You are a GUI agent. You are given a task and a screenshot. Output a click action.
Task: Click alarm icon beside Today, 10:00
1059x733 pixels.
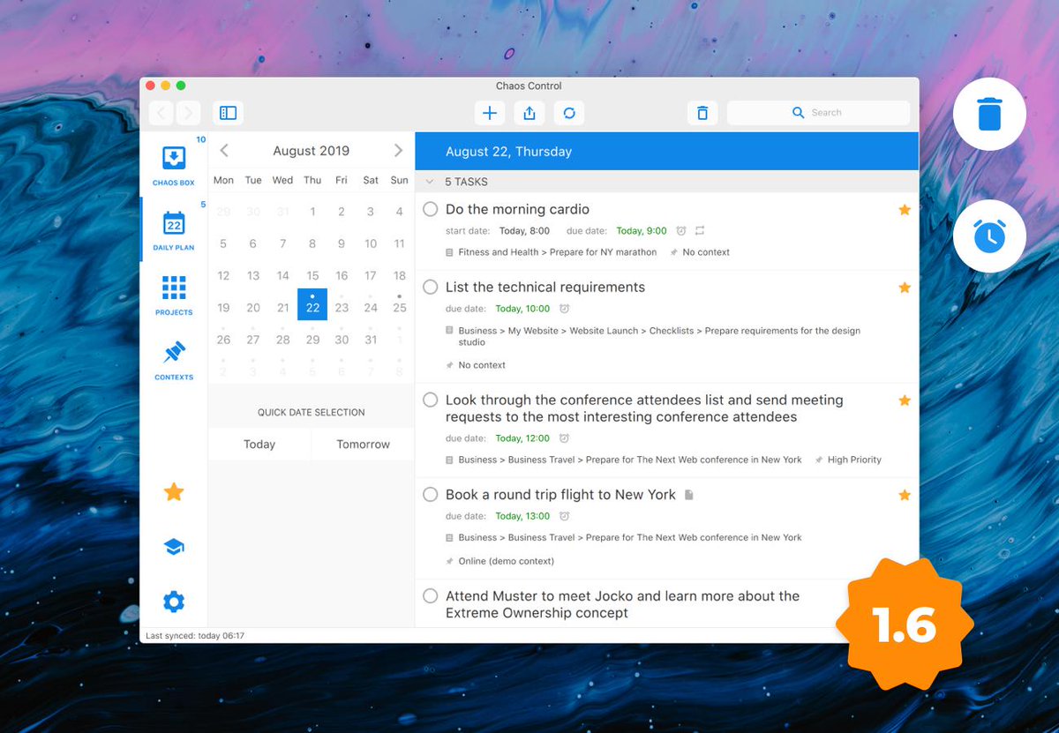pos(564,309)
